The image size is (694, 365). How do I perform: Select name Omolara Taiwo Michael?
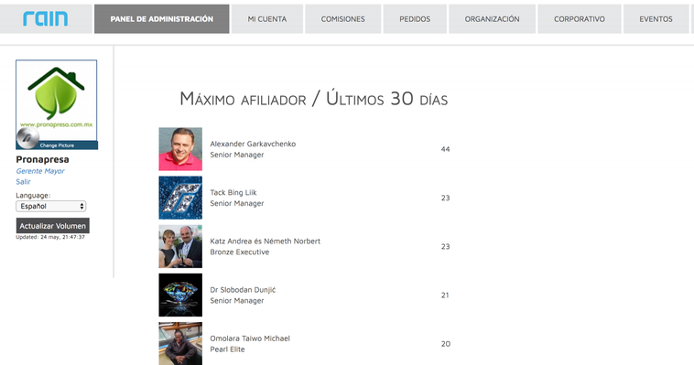coord(250,338)
